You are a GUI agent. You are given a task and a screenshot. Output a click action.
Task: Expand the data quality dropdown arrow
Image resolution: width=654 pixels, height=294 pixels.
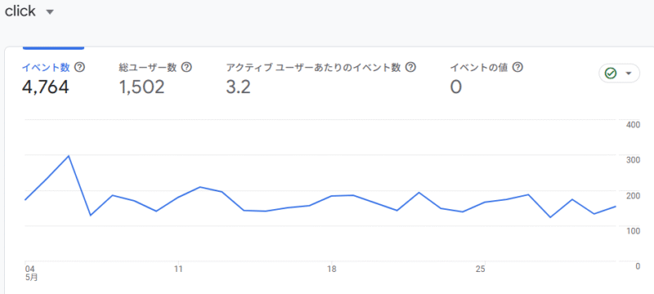[629, 73]
